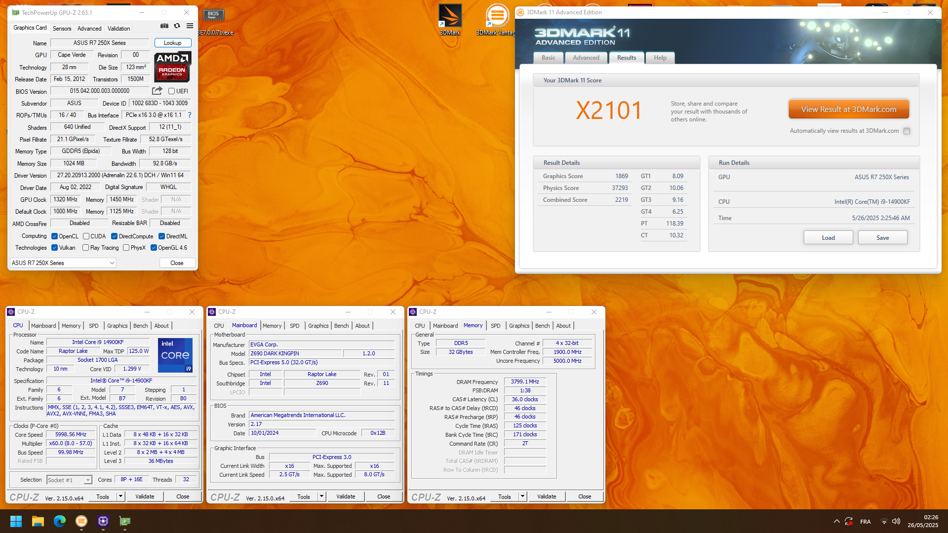Click Lookup button in GPU-Z
This screenshot has height=533, width=948.
pyautogui.click(x=173, y=43)
